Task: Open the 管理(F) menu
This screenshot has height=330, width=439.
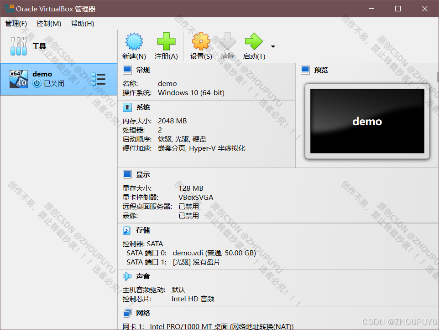Action: (x=16, y=24)
